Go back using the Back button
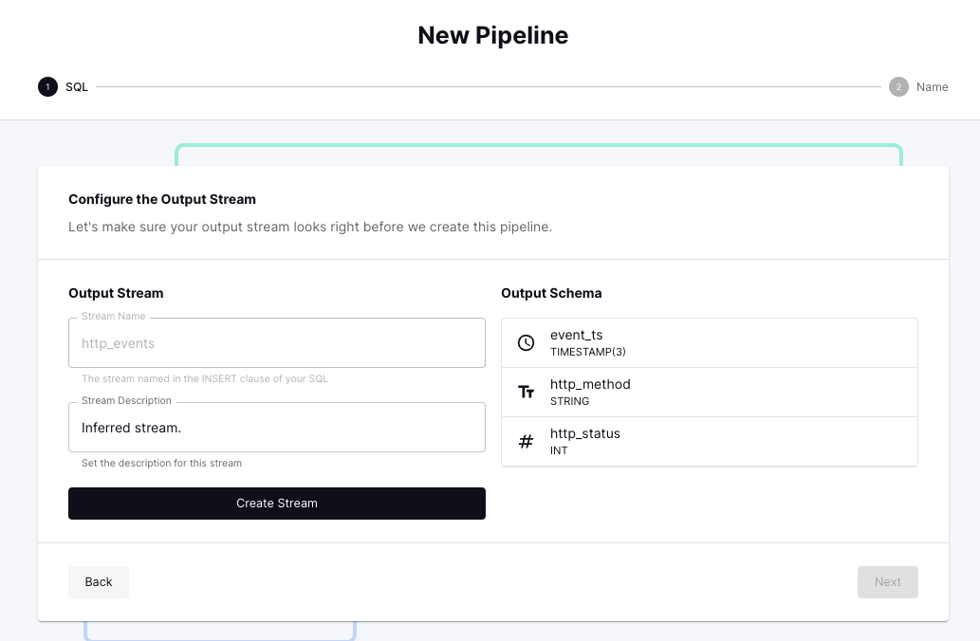The height and width of the screenshot is (641, 980). tap(99, 582)
